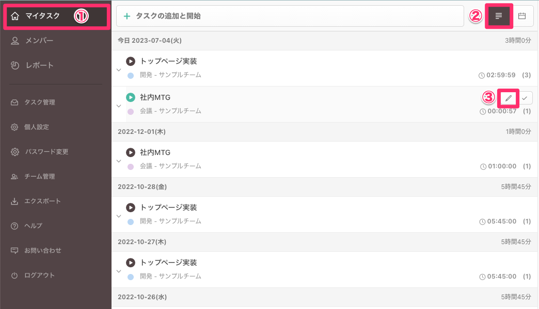Switch to calendar view icon
The image size is (539, 309).
tap(522, 16)
